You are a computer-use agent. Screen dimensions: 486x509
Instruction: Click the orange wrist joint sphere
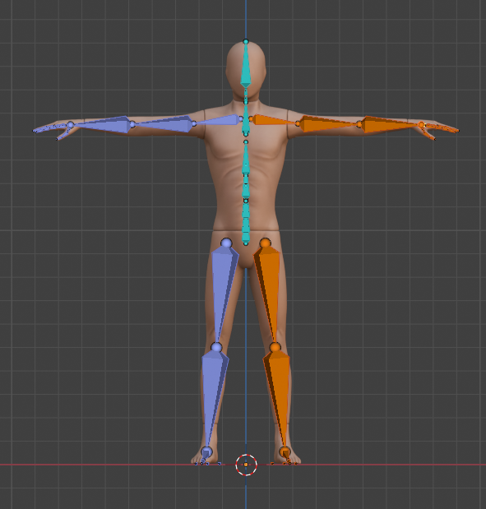421,125
